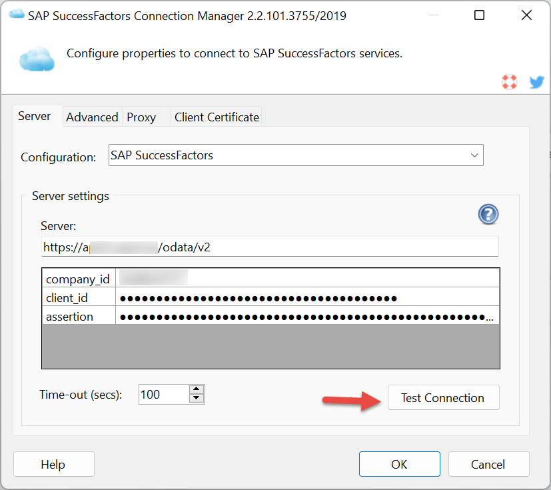This screenshot has height=490, width=551.
Task: Click the Test Connection button
Action: 444,397
